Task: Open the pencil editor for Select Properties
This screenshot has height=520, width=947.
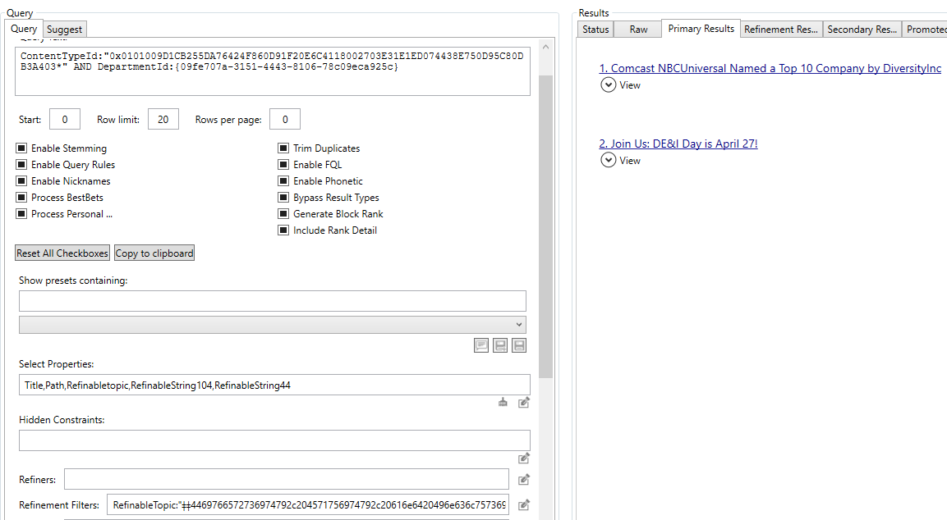Action: click(523, 402)
